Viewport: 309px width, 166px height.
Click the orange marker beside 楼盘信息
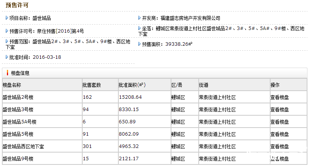click(7, 73)
